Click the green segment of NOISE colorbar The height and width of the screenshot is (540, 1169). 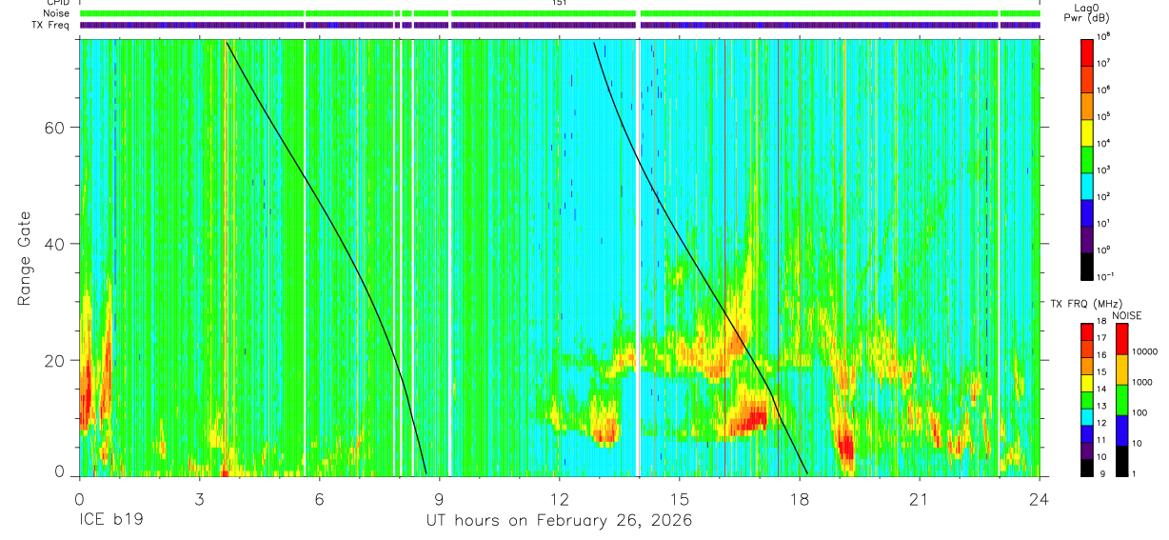[1120, 399]
